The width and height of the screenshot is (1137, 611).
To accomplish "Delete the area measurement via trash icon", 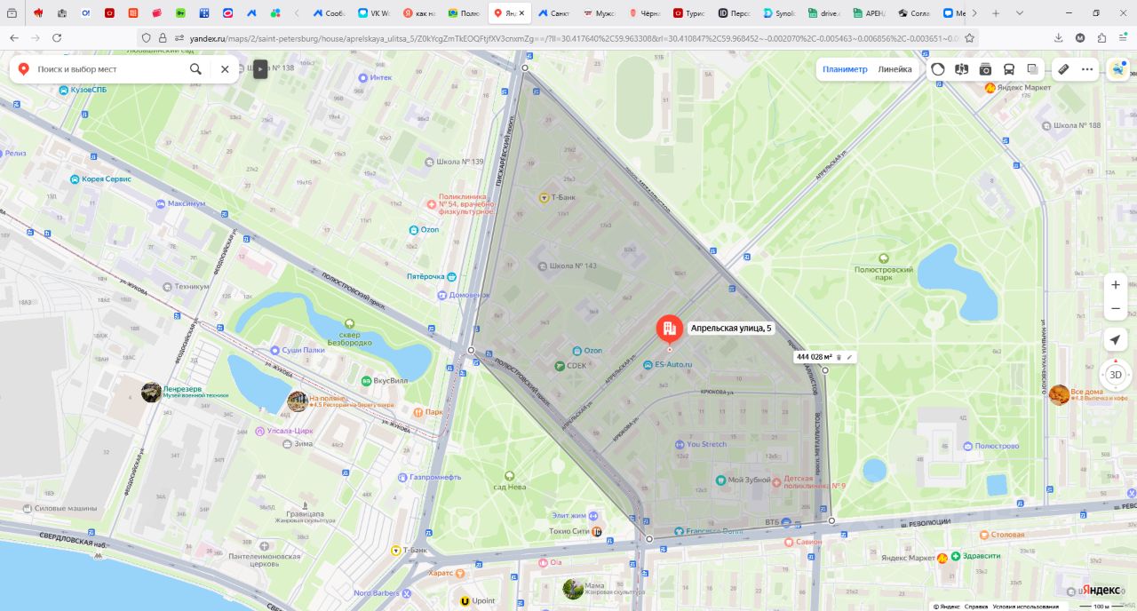I will coord(839,357).
